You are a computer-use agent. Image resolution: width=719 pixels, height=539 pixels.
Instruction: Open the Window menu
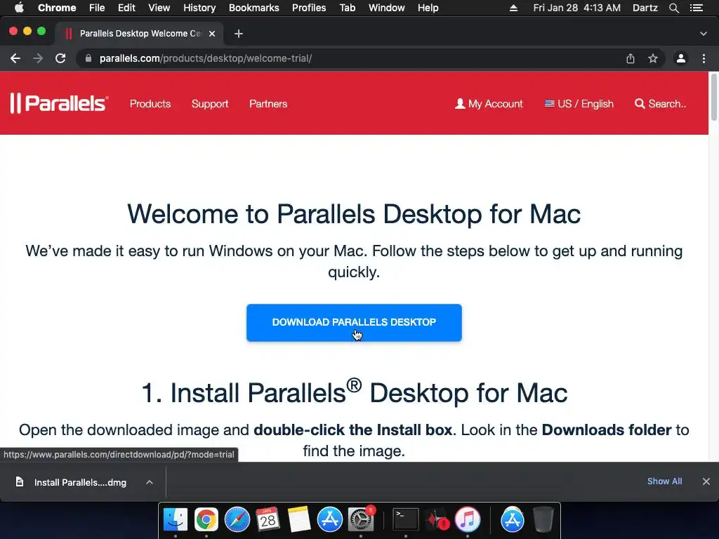coord(387,8)
